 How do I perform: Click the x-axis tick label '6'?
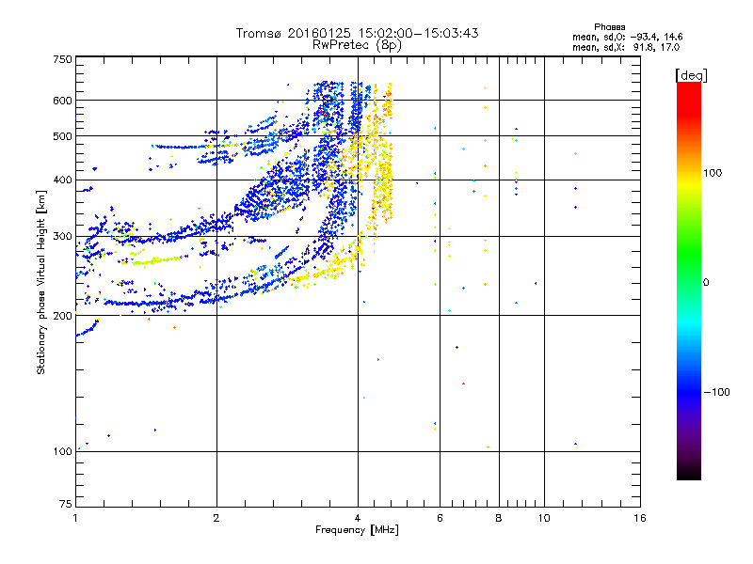(x=440, y=518)
